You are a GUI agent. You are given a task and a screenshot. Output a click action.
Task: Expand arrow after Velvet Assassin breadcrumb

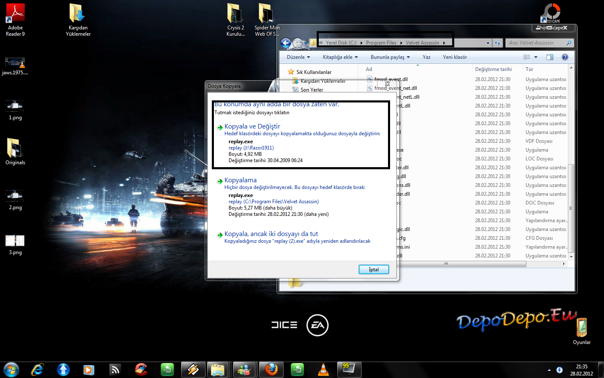[x=444, y=43]
